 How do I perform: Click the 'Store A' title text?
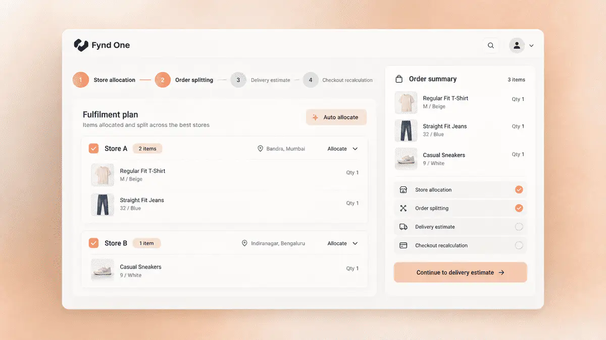[x=116, y=149]
